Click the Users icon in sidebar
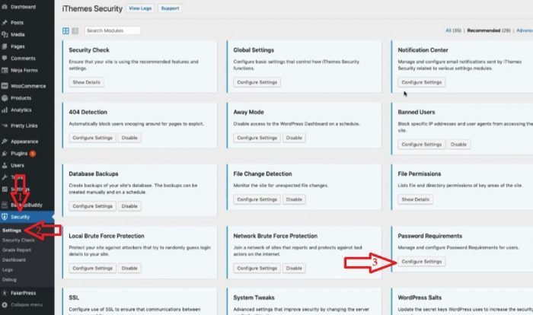This screenshot has width=533, height=315. pyautogui.click(x=5, y=165)
